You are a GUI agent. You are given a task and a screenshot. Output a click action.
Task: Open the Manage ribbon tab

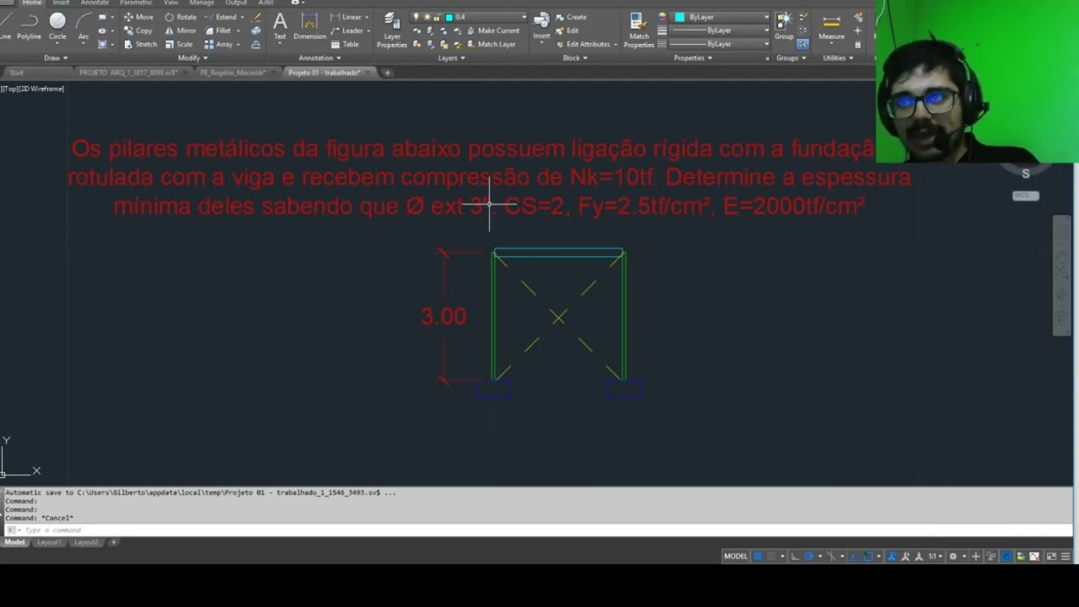click(201, 3)
